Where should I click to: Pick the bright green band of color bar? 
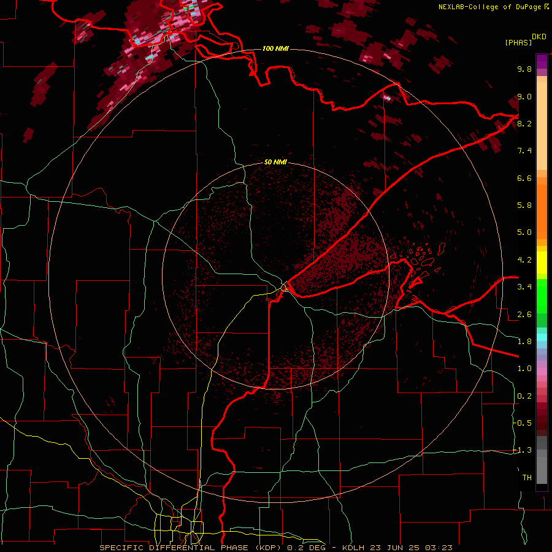(x=542, y=296)
